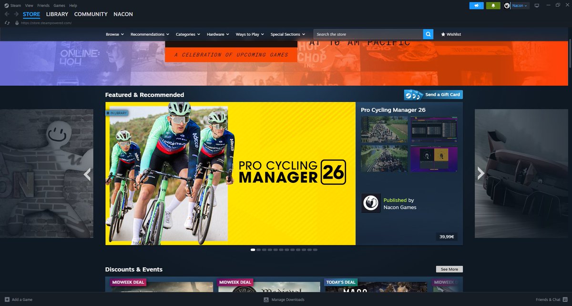Switch to the STORE tab

tap(31, 14)
